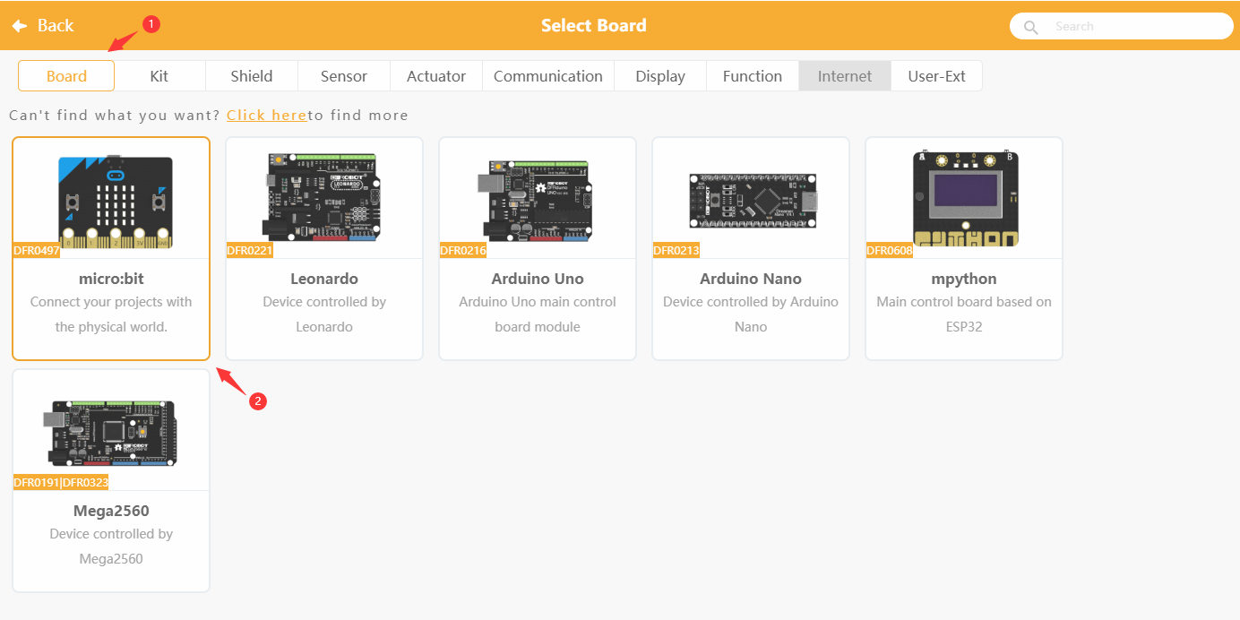1240x620 pixels.
Task: Click the DFR0497 product tag
Action: tap(37, 251)
